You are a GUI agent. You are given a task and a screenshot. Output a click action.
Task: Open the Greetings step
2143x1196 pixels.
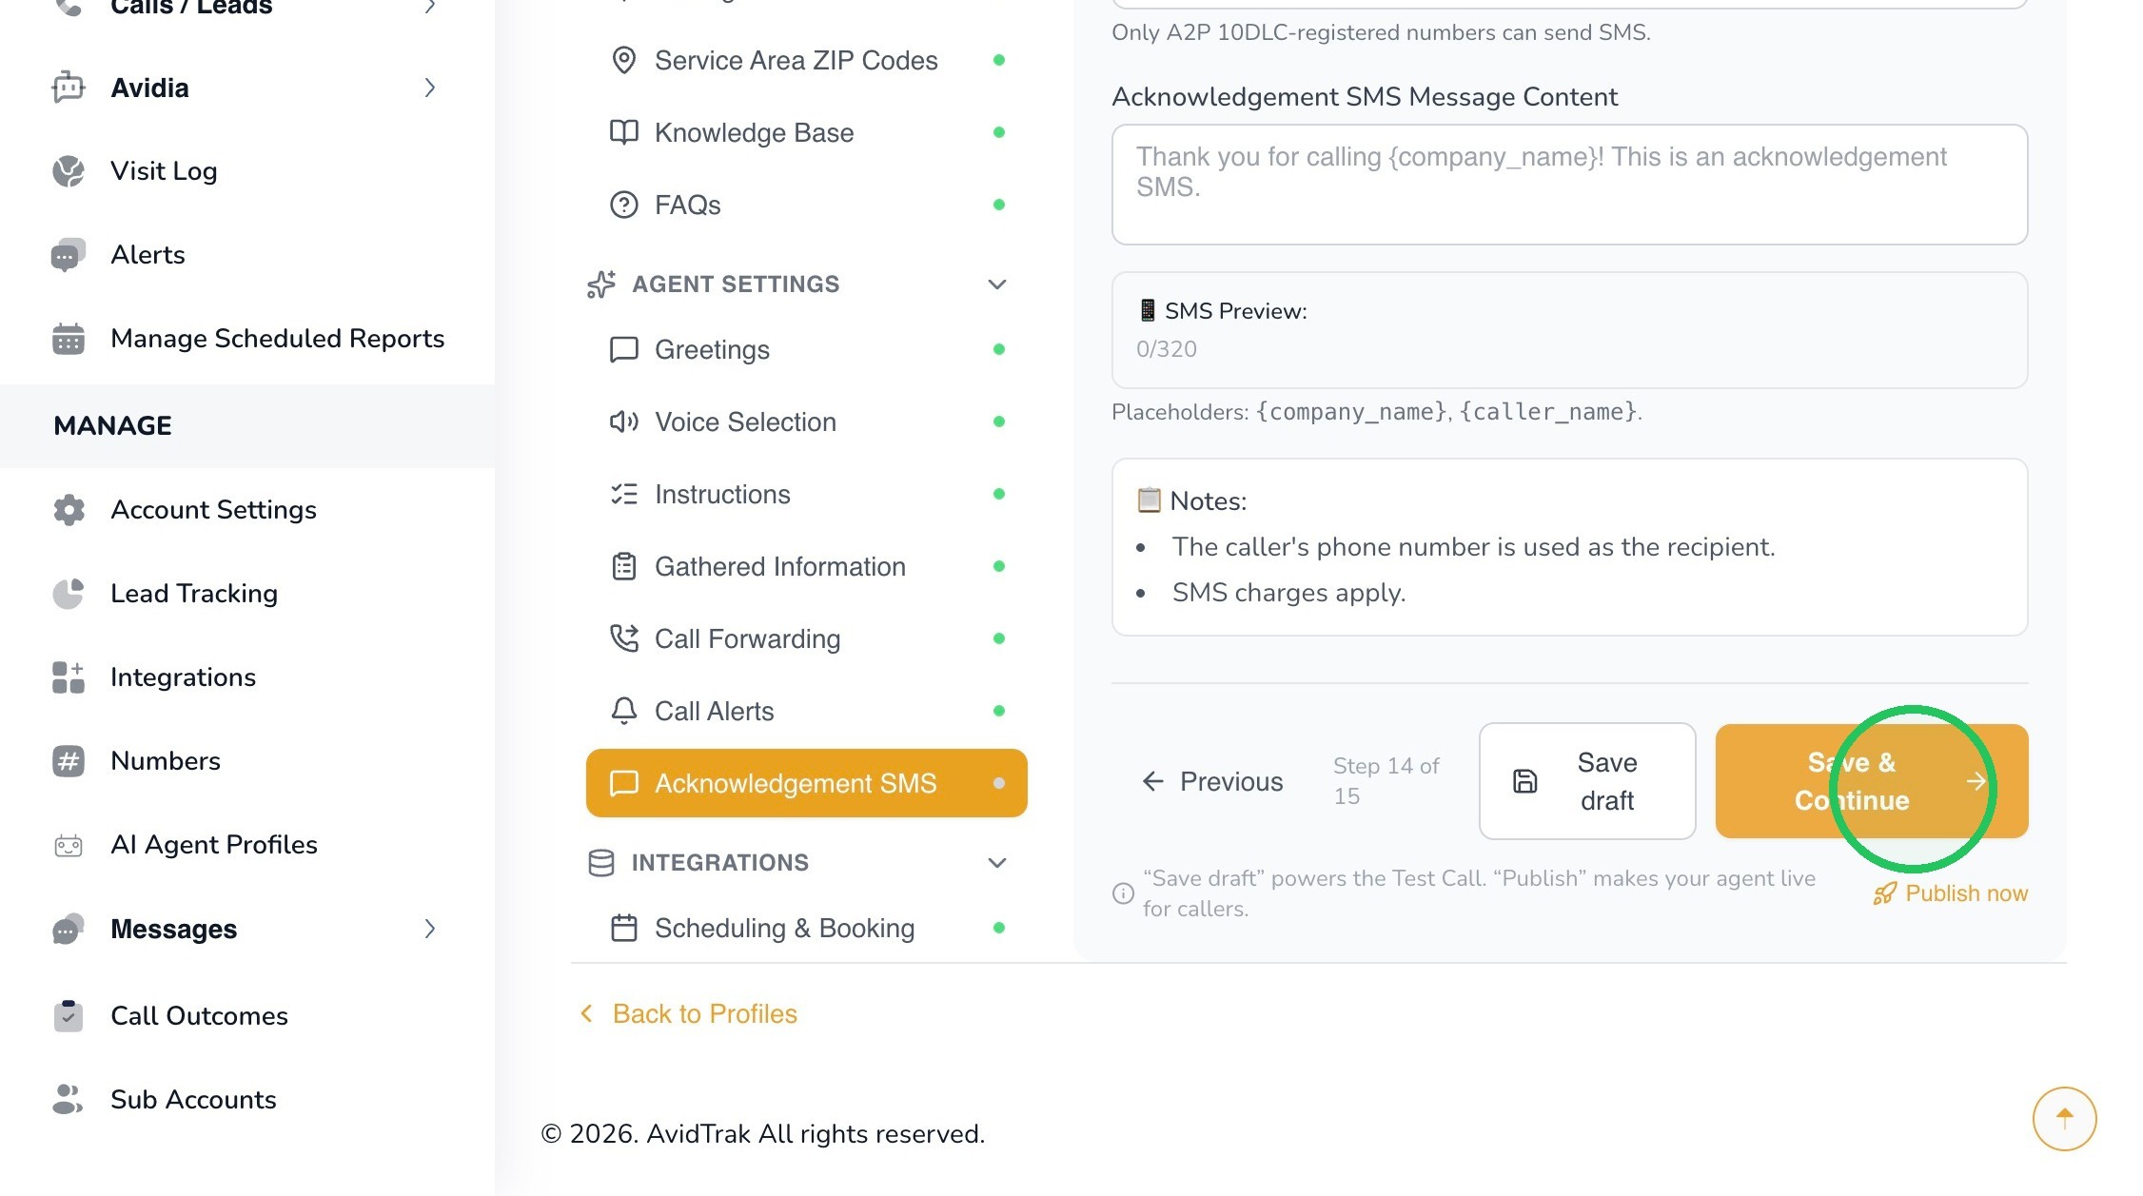point(806,349)
